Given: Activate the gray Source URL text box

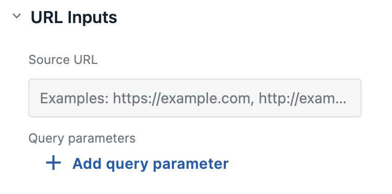Looking at the screenshot, I should pyautogui.click(x=195, y=98).
